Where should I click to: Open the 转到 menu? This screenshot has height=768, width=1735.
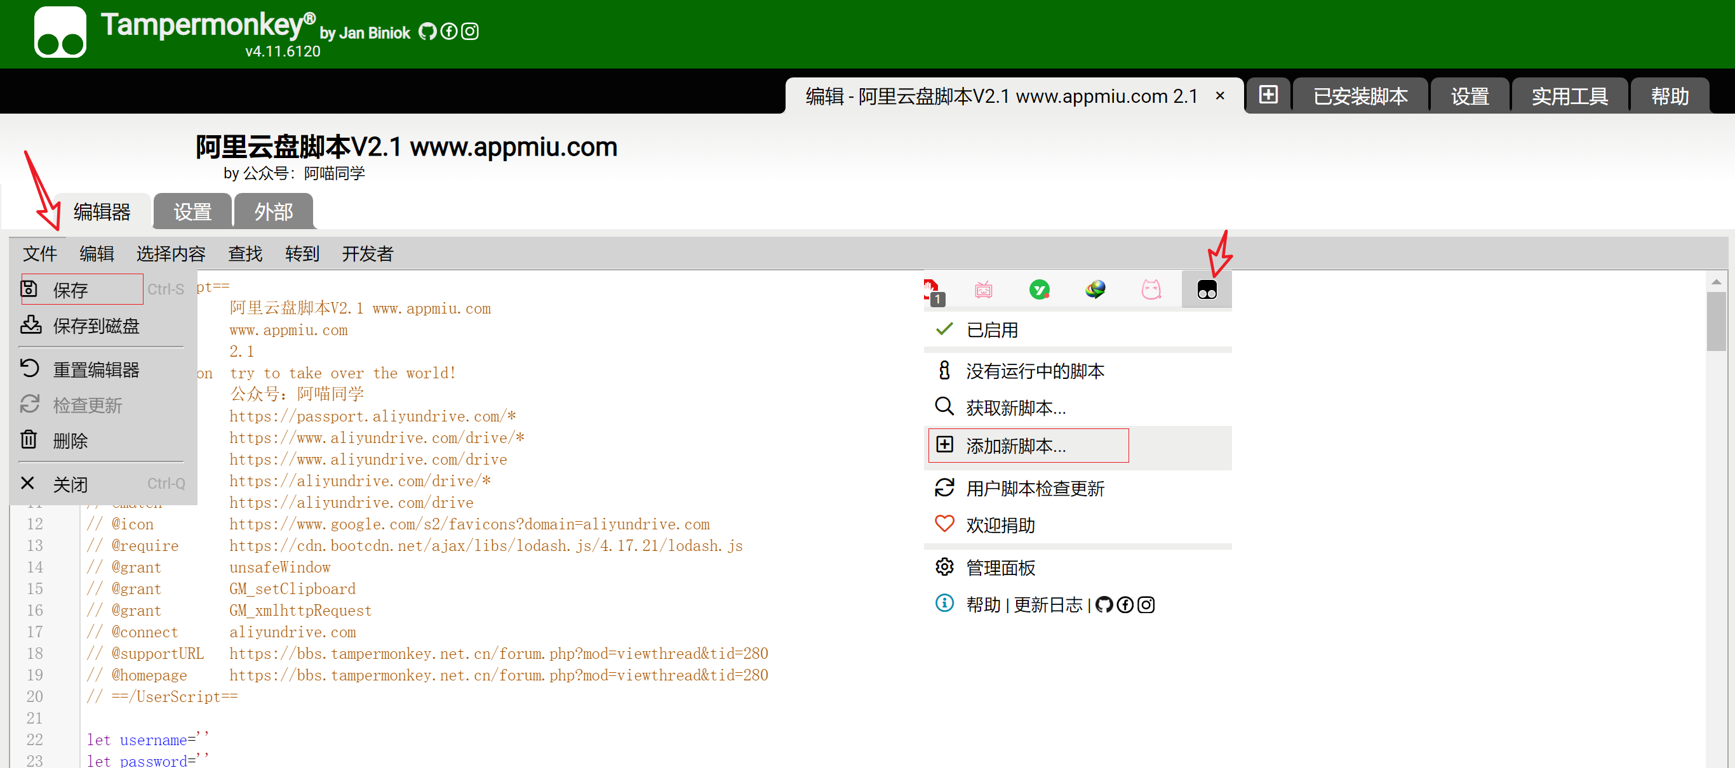pyautogui.click(x=302, y=254)
